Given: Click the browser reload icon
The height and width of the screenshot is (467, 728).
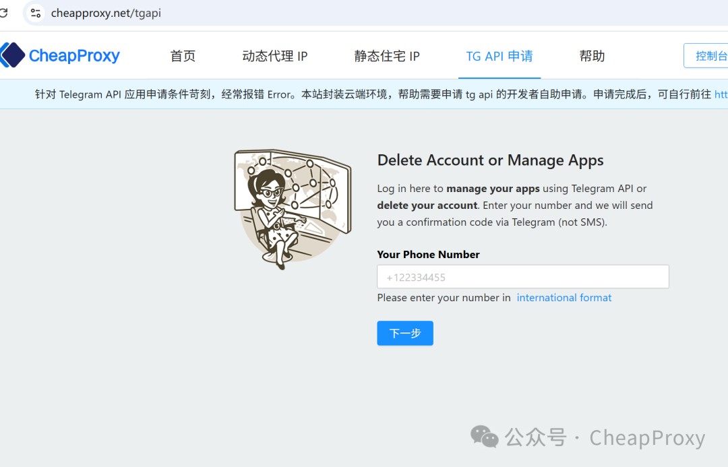Looking at the screenshot, I should pos(4,13).
